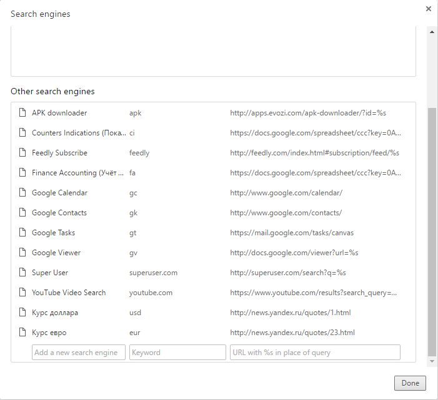438x400 pixels.
Task: Click the page icon beside Super User
Action: pos(22,272)
